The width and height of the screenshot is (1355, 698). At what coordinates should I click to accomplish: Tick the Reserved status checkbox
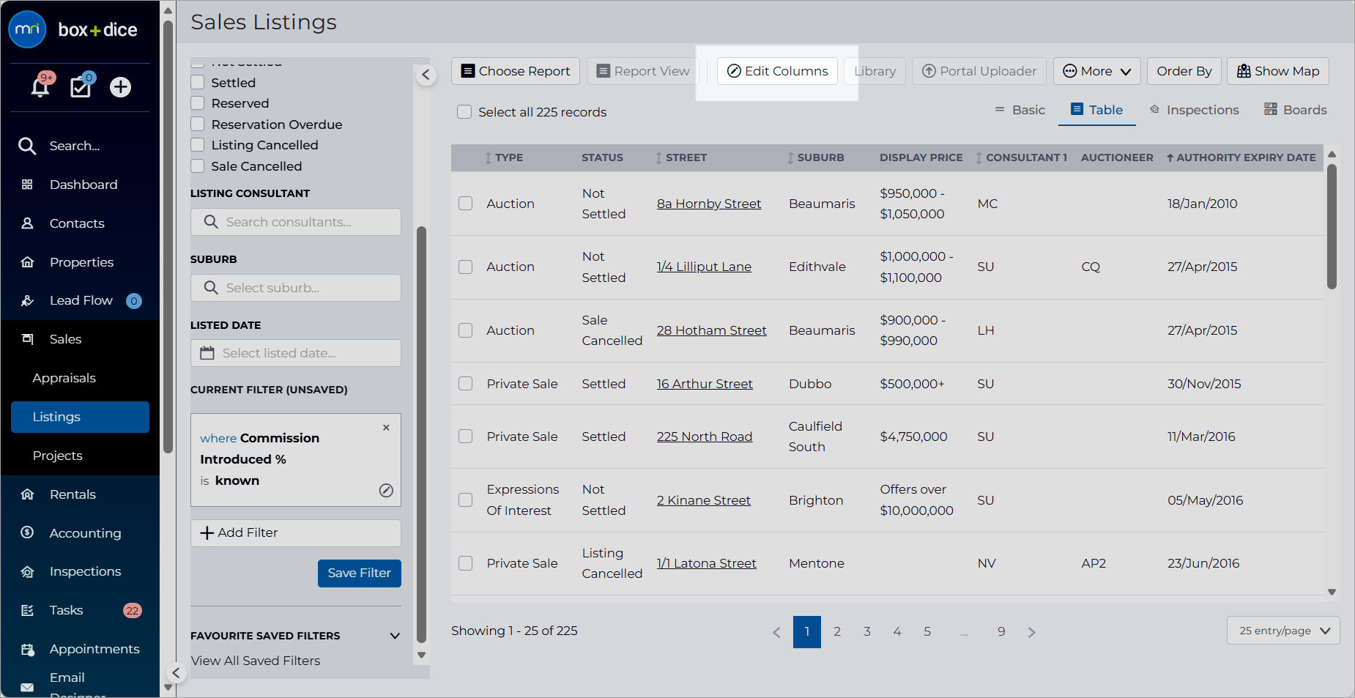tap(198, 103)
